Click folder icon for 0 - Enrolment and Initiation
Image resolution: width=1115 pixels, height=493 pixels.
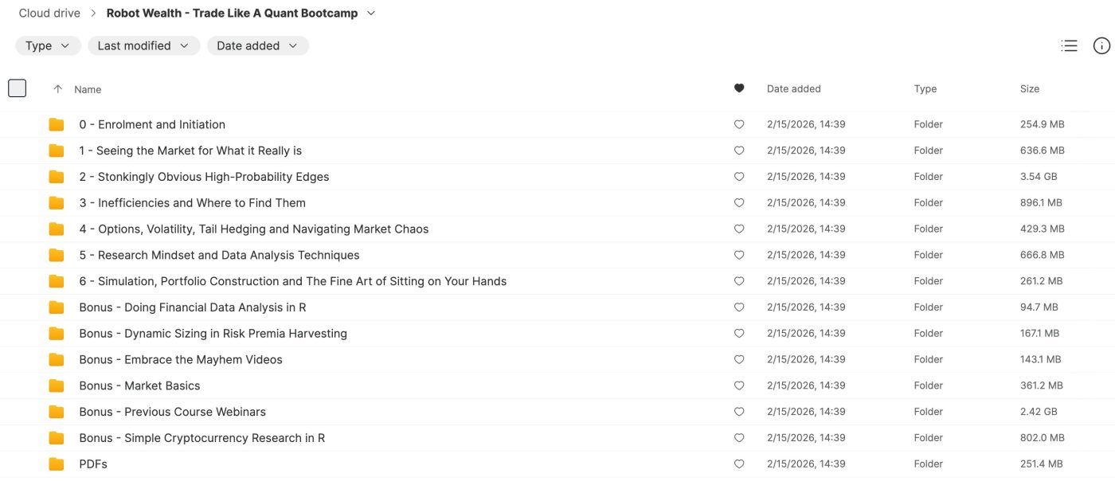tap(56, 125)
